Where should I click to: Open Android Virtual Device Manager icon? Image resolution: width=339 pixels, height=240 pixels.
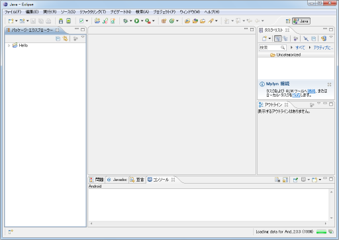69,21
